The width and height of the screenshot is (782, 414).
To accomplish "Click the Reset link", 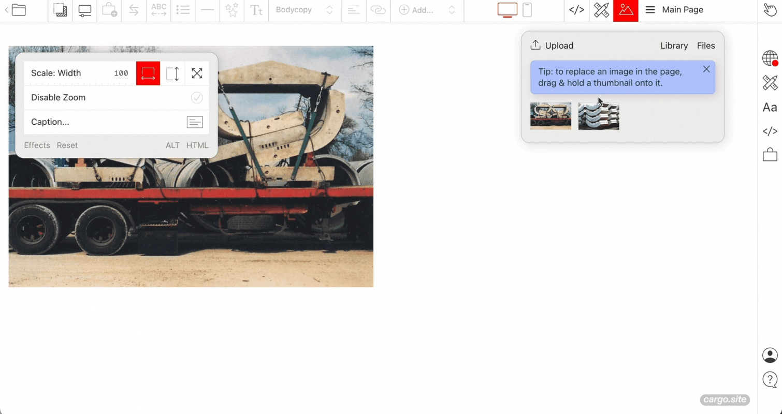I will pos(67,145).
